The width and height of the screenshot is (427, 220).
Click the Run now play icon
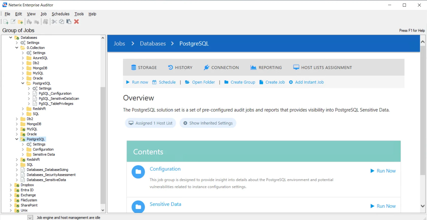pos(128,82)
